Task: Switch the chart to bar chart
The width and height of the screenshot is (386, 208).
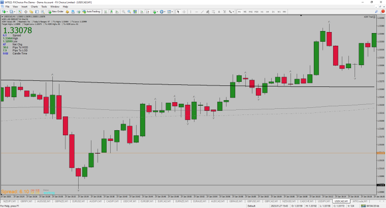Action: point(106,12)
